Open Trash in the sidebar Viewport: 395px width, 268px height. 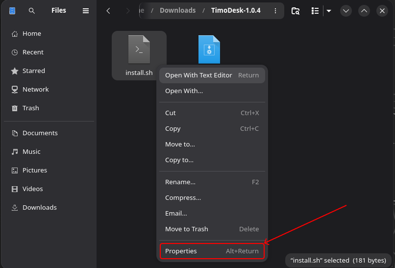pos(49,108)
